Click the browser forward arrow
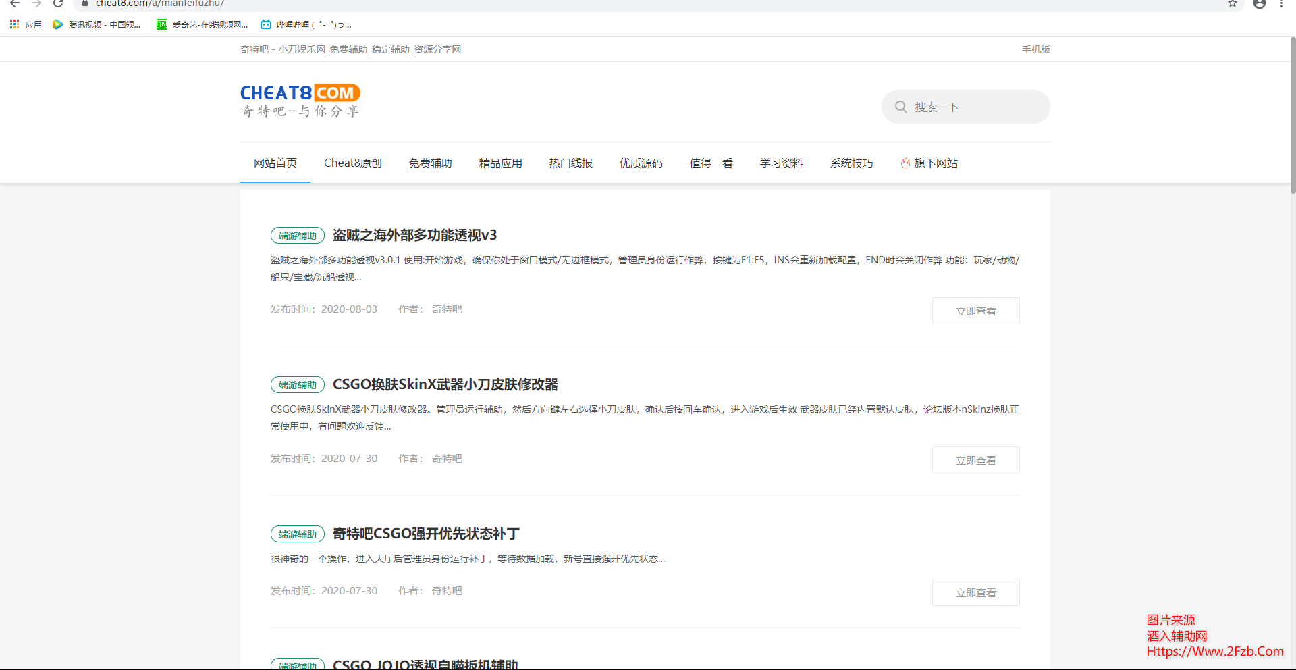 (36, 3)
